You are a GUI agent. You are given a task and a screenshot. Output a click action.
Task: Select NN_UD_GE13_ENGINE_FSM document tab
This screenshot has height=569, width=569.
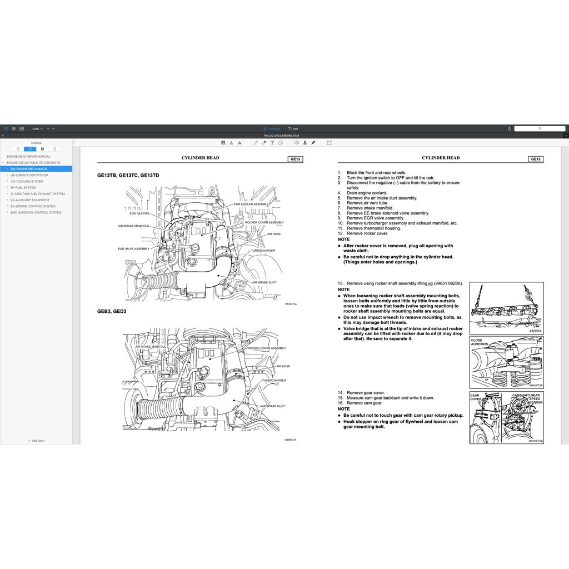pos(281,134)
